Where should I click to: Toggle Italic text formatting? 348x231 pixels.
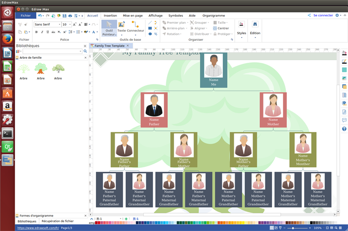point(42,32)
